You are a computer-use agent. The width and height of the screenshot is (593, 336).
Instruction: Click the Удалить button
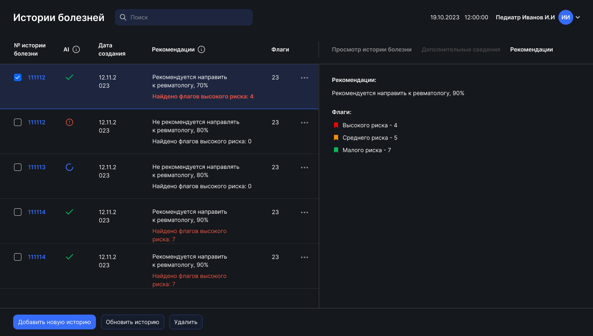186,322
